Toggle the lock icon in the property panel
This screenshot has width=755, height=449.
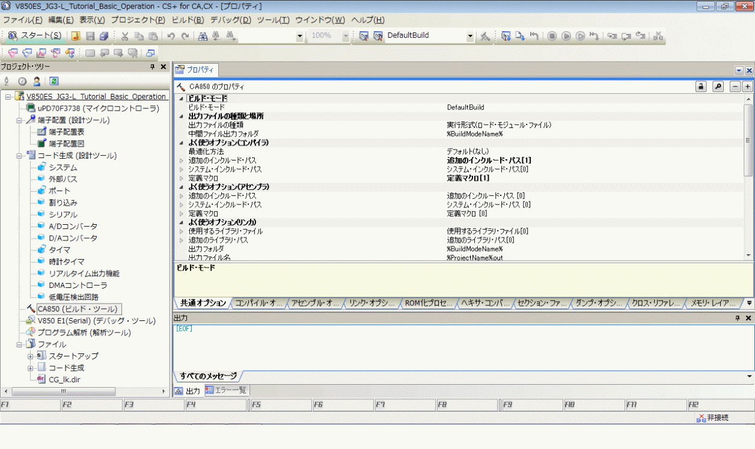[x=701, y=86]
